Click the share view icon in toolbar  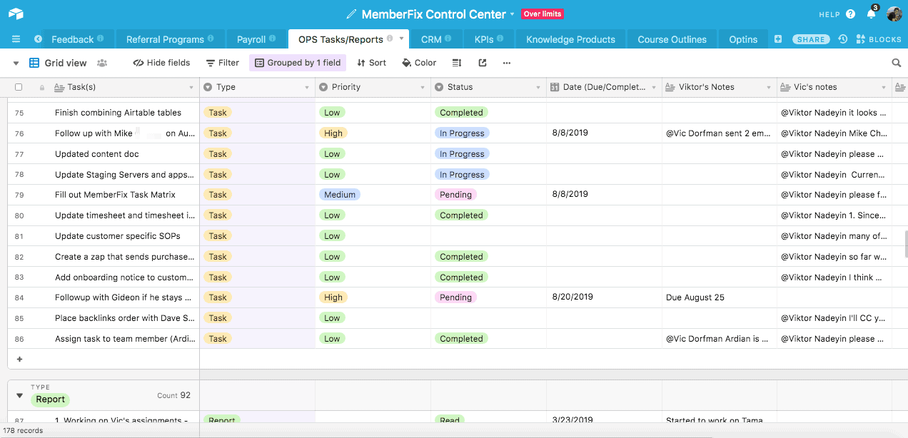pyautogui.click(x=483, y=63)
